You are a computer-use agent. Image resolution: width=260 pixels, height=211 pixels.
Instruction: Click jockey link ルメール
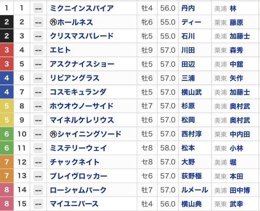pyautogui.click(x=194, y=190)
